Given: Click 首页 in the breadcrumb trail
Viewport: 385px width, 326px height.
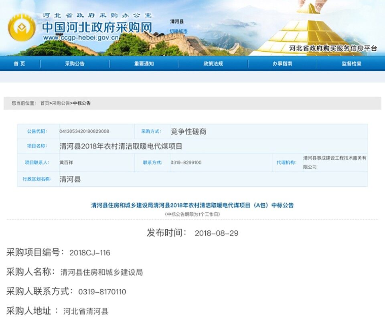Looking at the screenshot, I should [x=45, y=103].
